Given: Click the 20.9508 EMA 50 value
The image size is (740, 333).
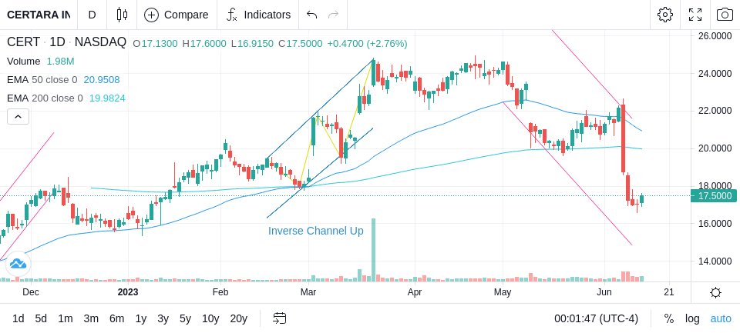Looking at the screenshot, I should (102, 80).
